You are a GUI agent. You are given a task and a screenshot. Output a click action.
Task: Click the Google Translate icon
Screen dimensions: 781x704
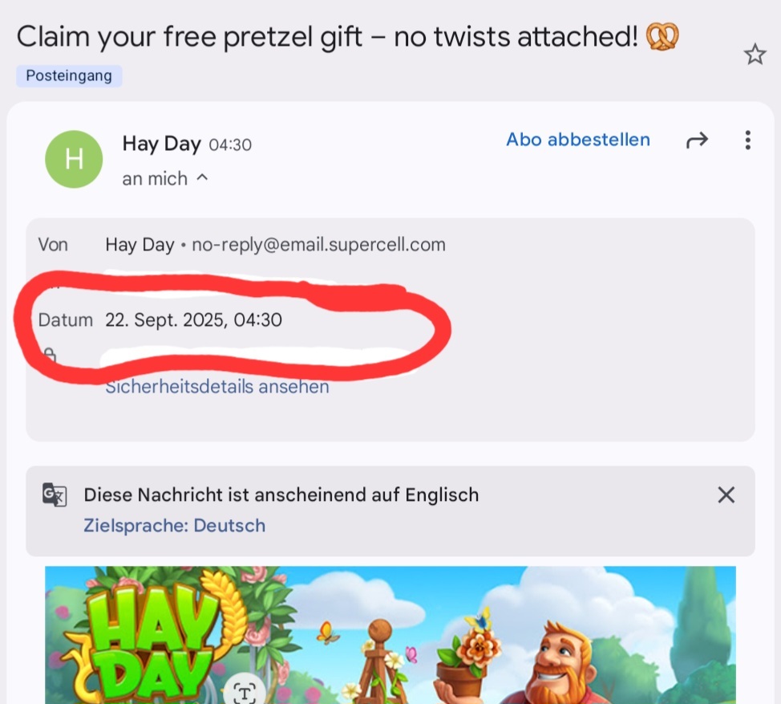(x=55, y=494)
